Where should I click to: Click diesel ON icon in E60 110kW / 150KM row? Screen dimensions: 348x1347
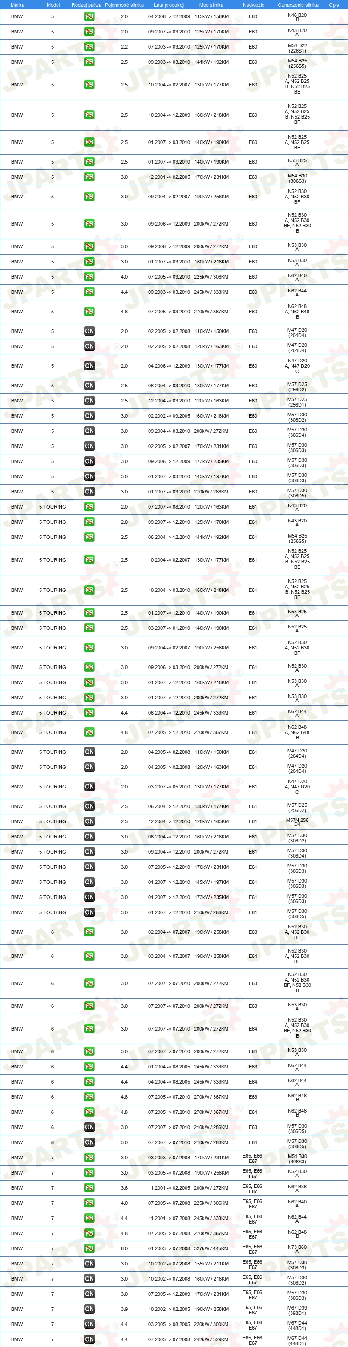tap(89, 331)
